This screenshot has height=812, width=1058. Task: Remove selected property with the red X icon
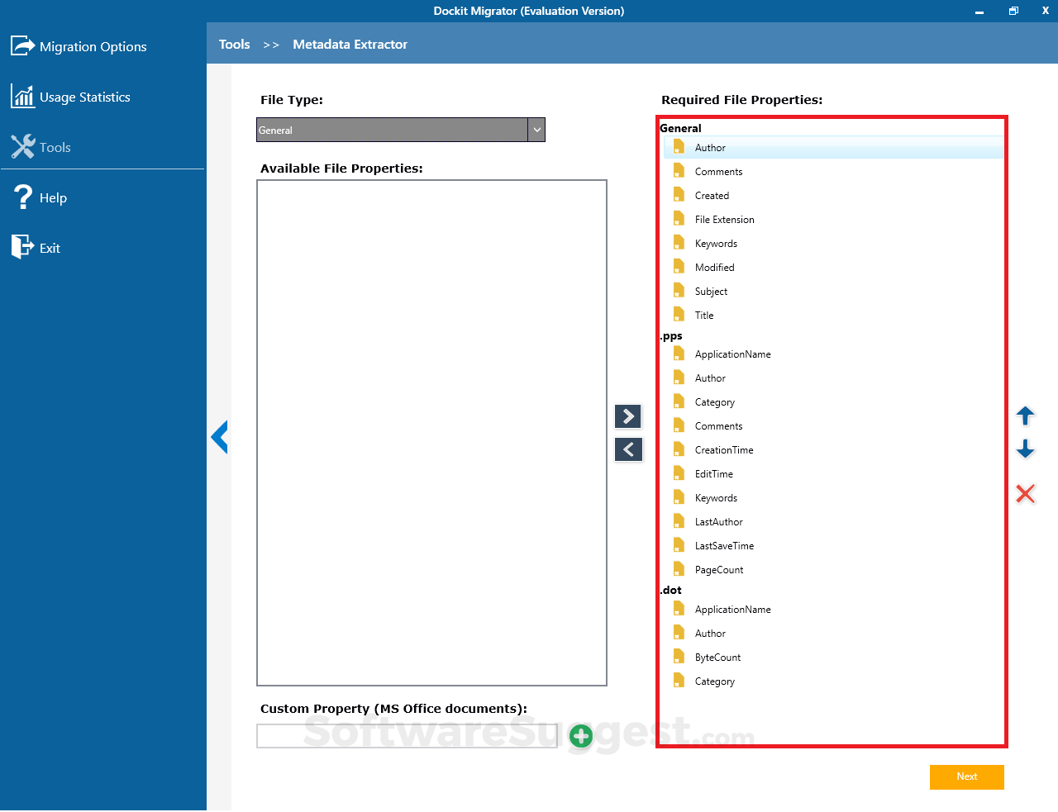(x=1025, y=493)
